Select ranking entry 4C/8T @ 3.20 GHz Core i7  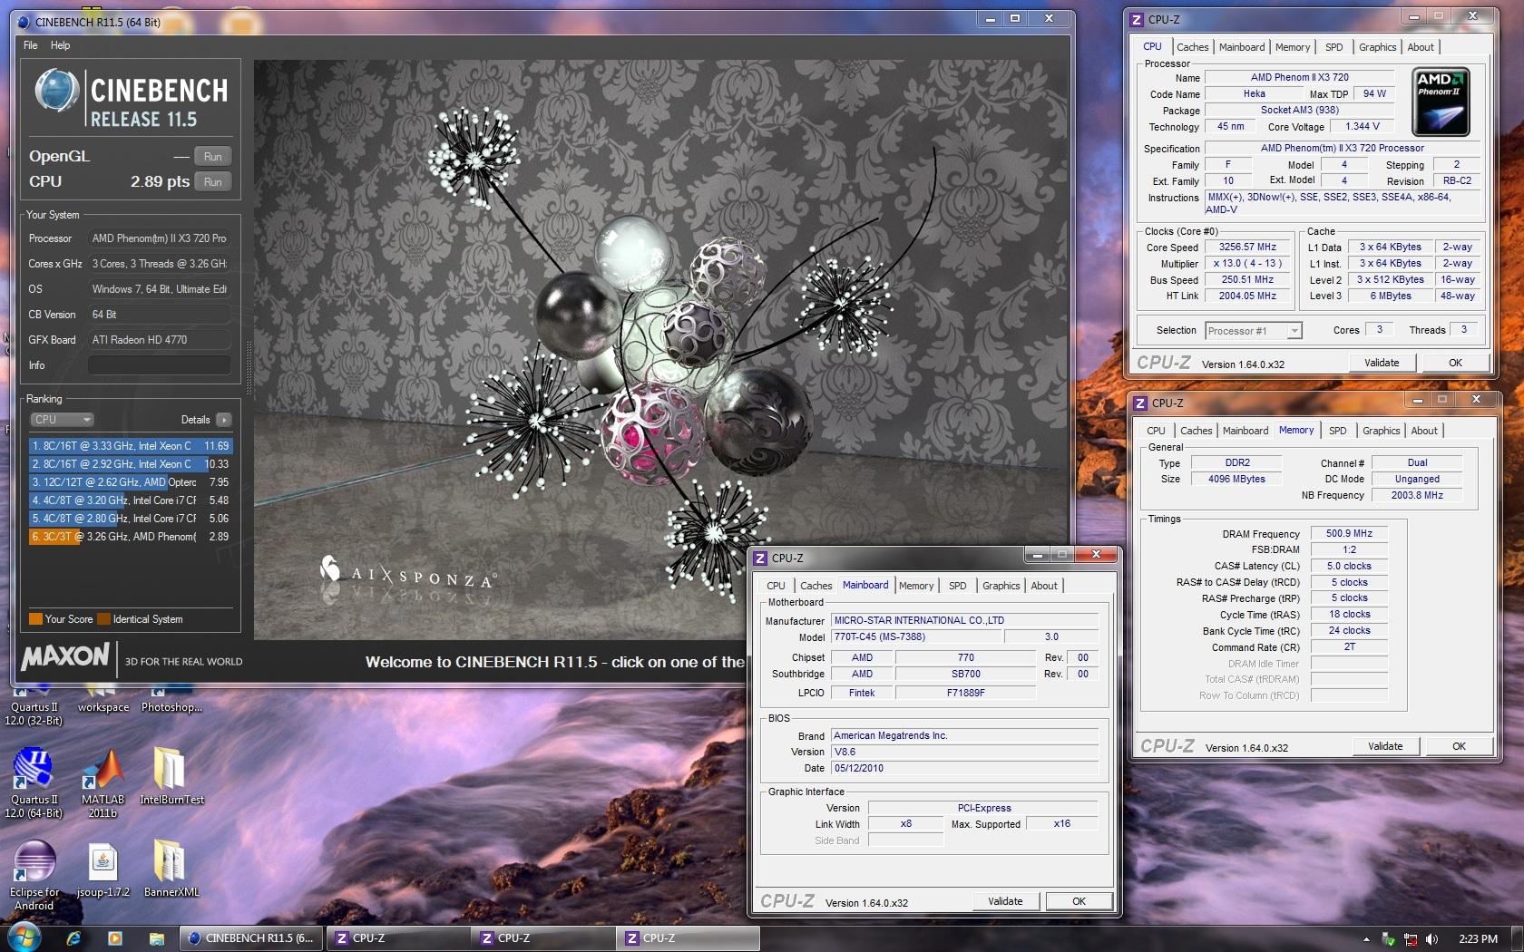131,500
